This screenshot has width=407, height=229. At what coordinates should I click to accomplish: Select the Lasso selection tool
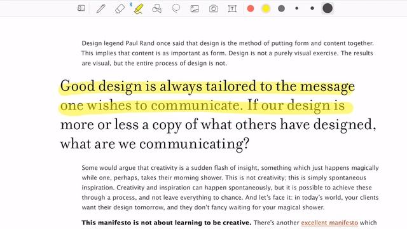point(176,8)
